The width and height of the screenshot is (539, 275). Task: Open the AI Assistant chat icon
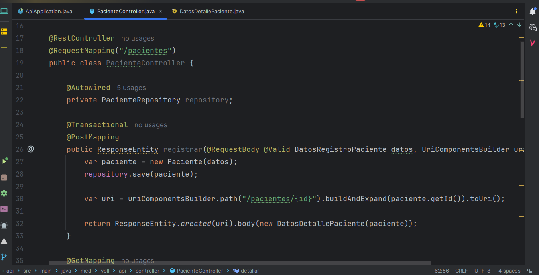point(533,27)
